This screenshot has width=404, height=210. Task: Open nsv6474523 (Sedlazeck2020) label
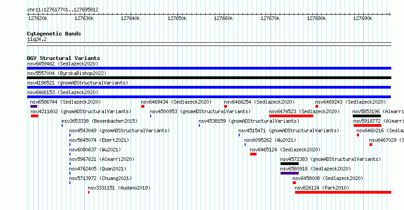coord(304,111)
